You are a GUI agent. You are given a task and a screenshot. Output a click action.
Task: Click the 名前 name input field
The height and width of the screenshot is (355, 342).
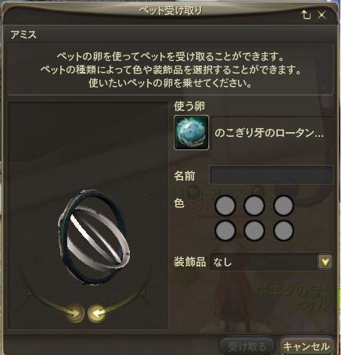click(272, 174)
